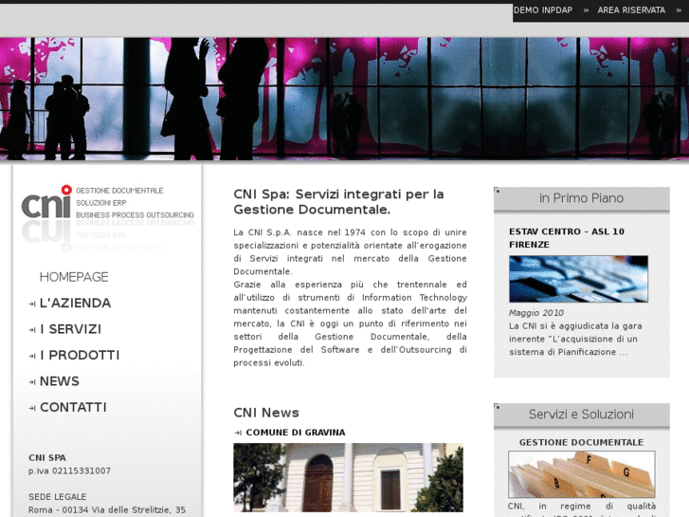The width and height of the screenshot is (689, 517).
Task: Click the SOLUZIONI ERP tagline
Action: 101,203
